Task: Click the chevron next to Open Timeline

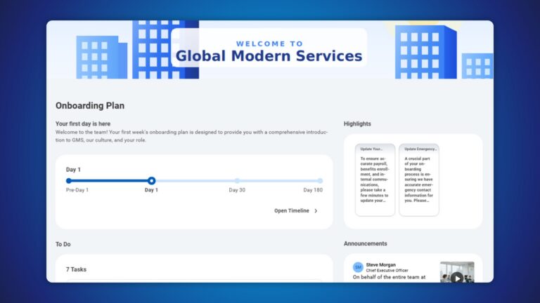Action: 316,211
